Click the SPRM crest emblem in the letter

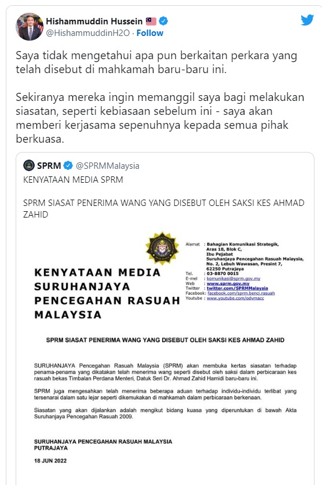(x=162, y=248)
